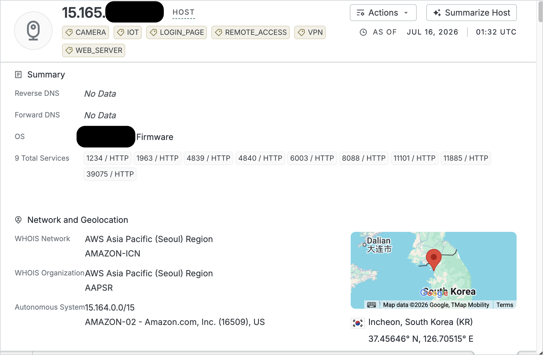Viewport: 543px width, 355px height.
Task: Open the 1234 / HTTP service
Action: point(107,158)
